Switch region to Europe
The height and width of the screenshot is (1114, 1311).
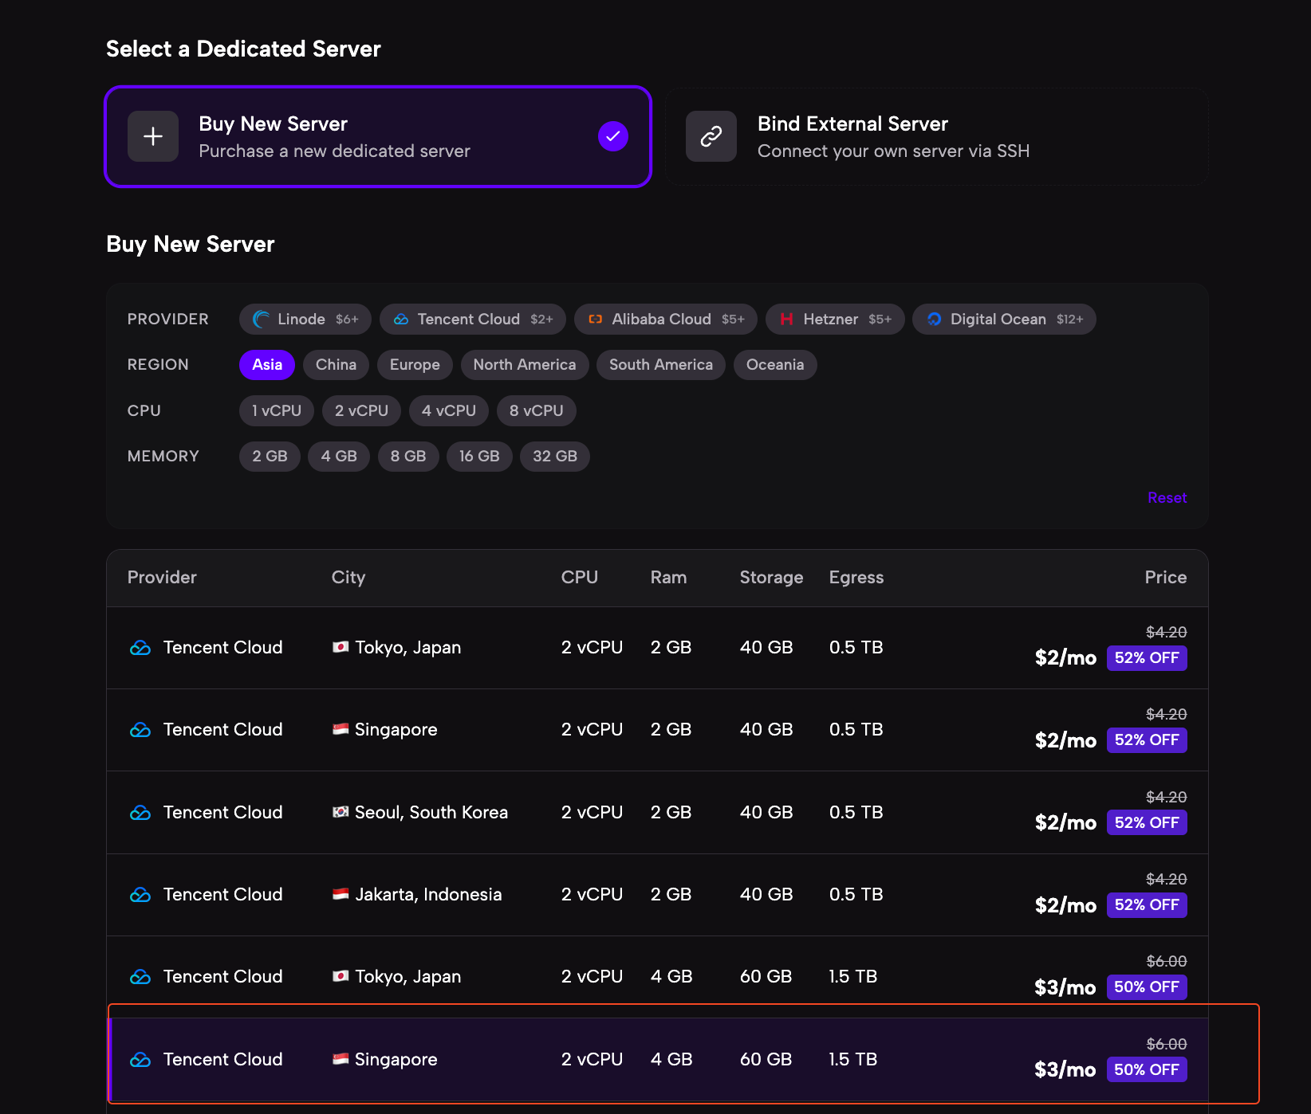[415, 365]
